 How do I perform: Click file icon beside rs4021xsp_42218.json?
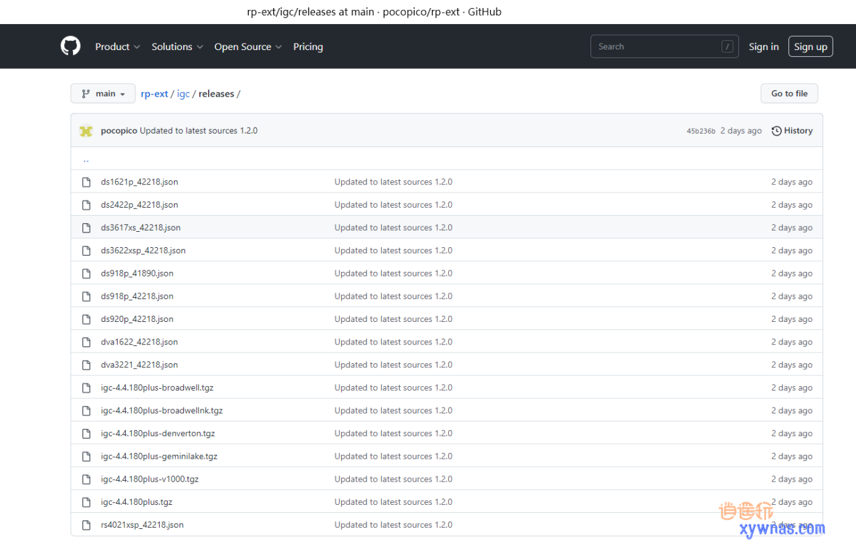point(86,525)
